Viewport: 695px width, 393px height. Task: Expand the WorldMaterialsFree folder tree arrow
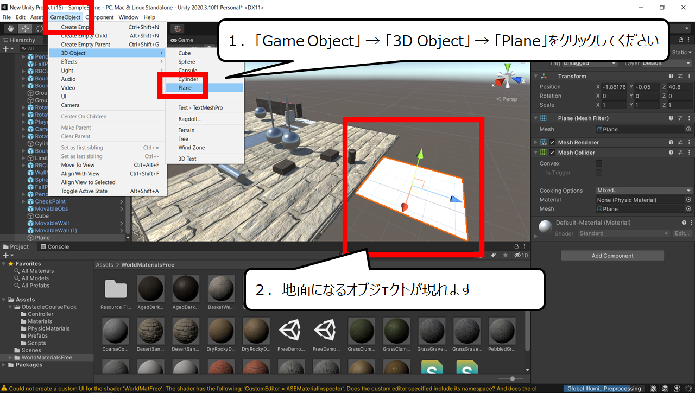click(10, 358)
